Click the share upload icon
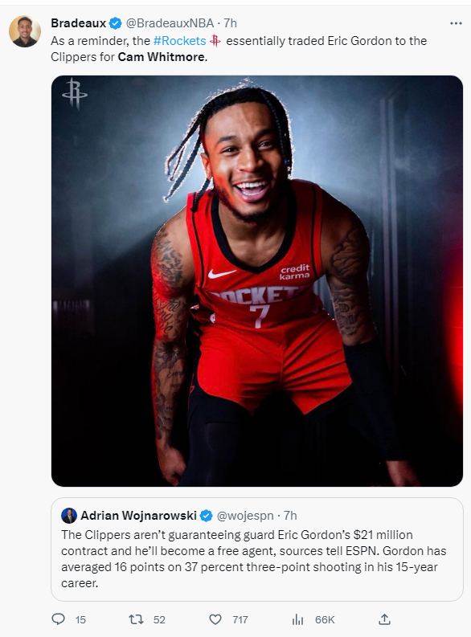Viewport: 471px width, 637px height. coord(384,619)
